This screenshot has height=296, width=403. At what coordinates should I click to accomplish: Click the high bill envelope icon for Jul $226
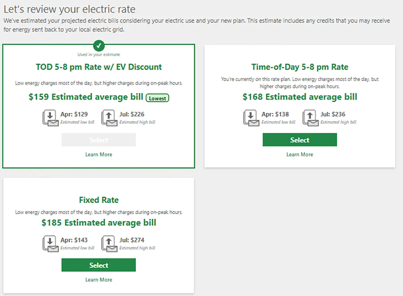109,118
